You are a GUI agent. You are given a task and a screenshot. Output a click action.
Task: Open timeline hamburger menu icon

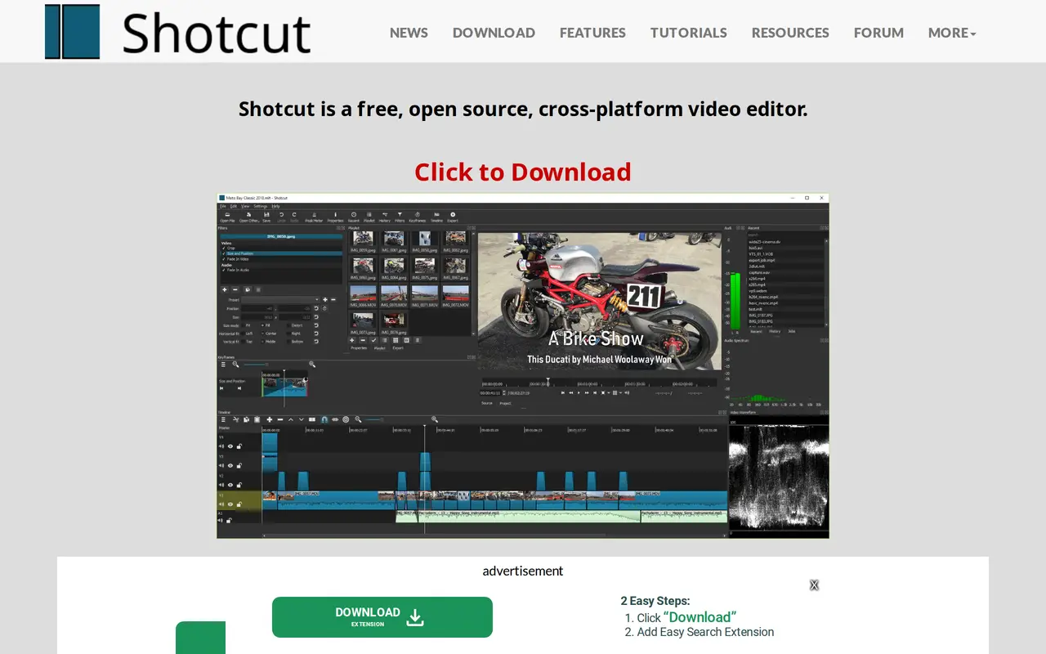point(223,419)
